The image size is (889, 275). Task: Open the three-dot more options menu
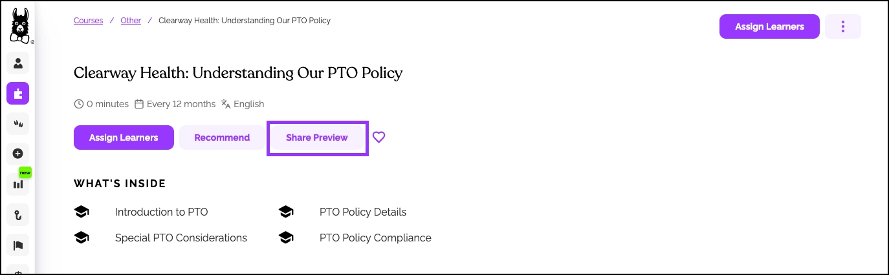[x=842, y=26]
